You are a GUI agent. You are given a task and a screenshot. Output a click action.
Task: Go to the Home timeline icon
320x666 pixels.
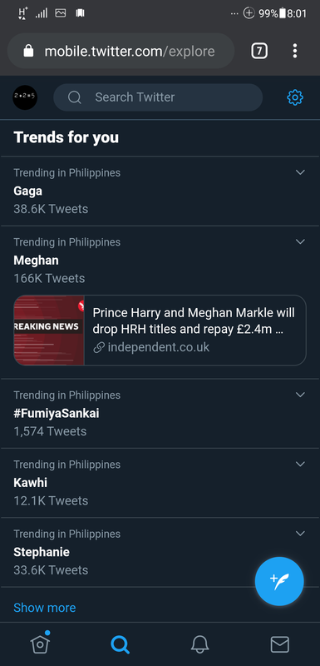40,644
